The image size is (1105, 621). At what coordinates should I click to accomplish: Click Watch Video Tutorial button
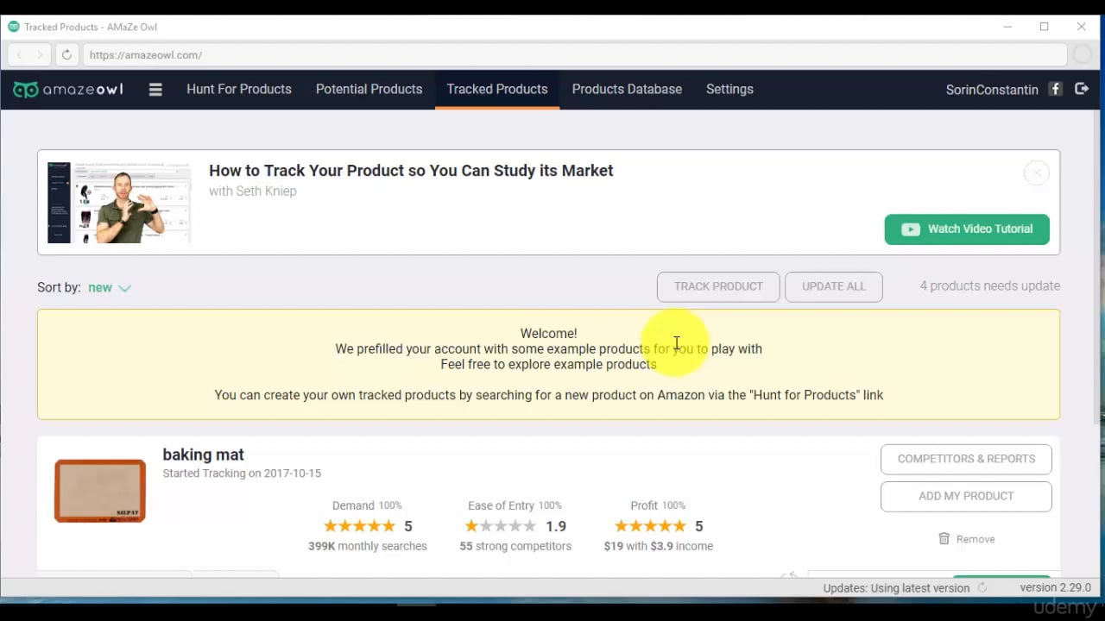(x=967, y=229)
